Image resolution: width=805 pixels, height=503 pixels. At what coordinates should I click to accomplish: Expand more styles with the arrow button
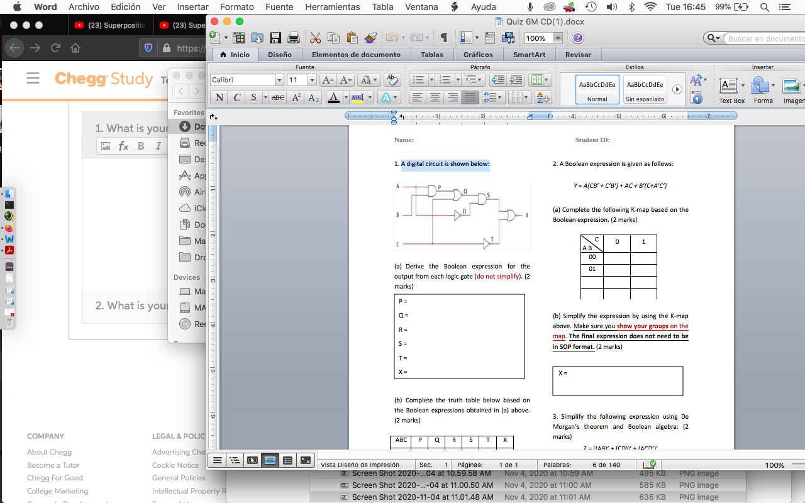pos(677,89)
